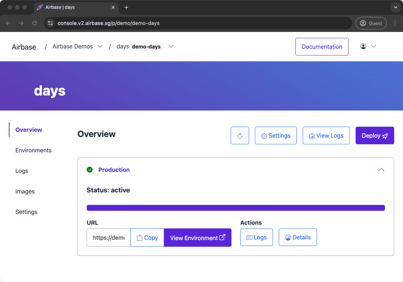Expand the Airbase Demos breadcrumb dropdown
Image resolution: width=403 pixels, height=282 pixels.
(x=100, y=46)
